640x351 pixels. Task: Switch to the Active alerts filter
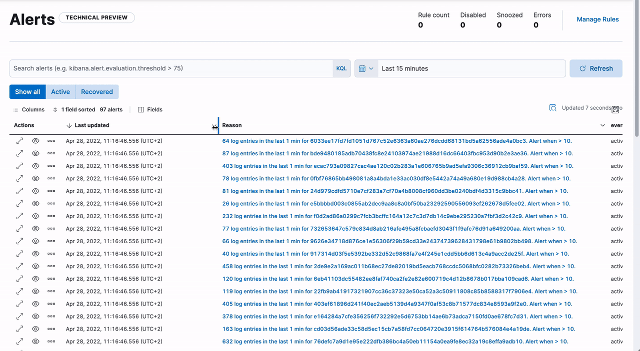pyautogui.click(x=60, y=91)
